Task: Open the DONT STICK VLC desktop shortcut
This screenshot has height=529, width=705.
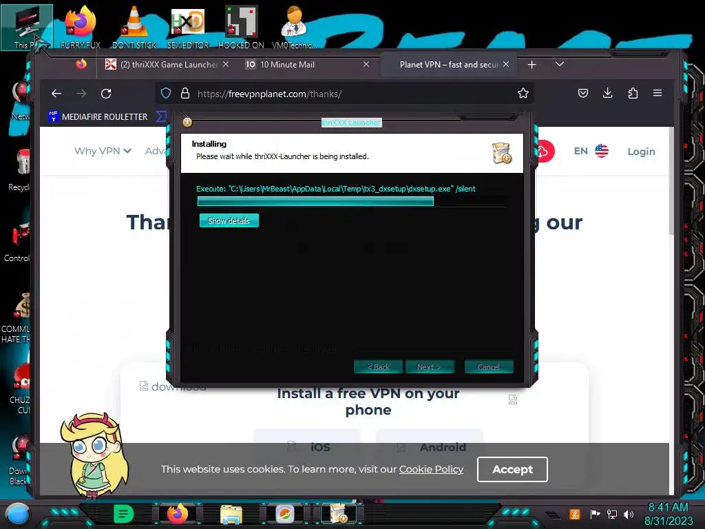Action: click(x=134, y=26)
